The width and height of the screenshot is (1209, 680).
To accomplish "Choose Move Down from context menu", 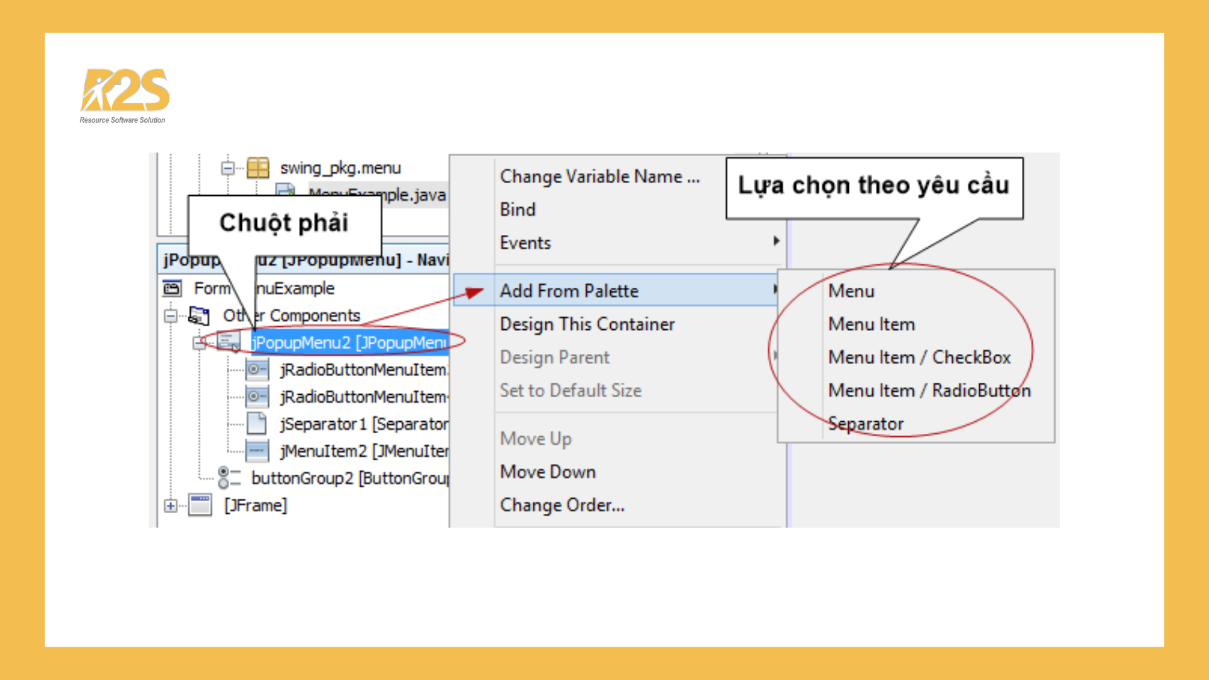I will pyautogui.click(x=547, y=472).
